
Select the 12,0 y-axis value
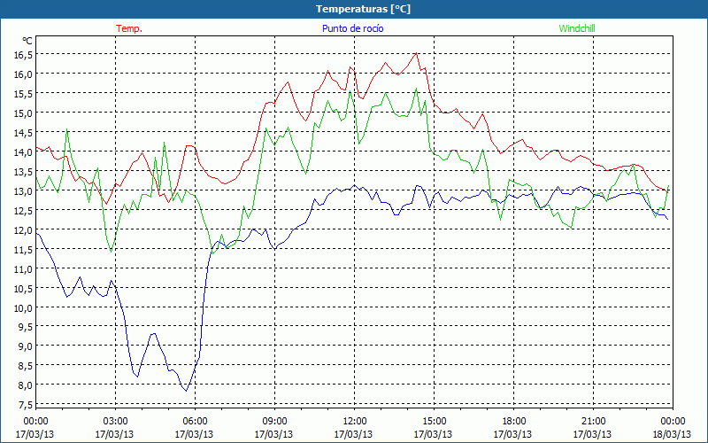pos(24,229)
